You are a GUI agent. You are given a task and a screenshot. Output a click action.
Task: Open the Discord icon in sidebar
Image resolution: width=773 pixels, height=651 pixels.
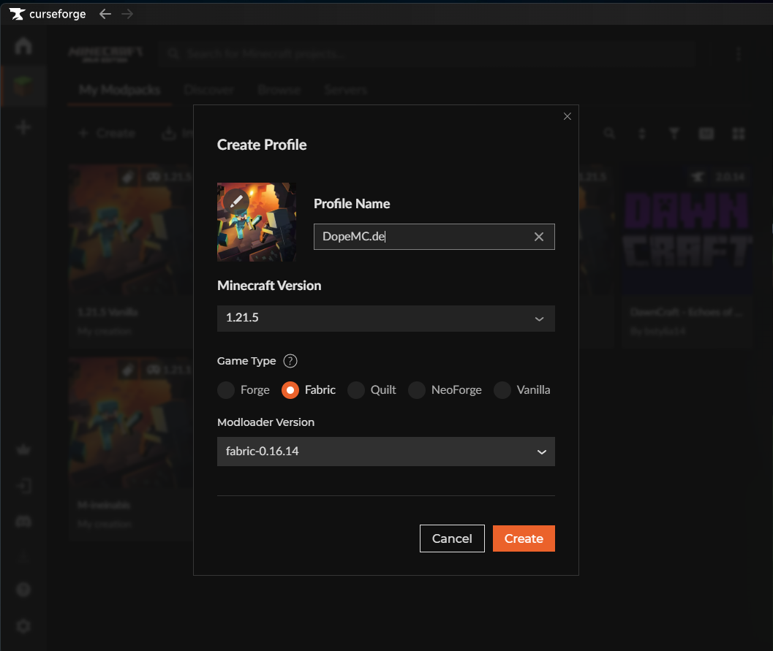[x=23, y=522]
